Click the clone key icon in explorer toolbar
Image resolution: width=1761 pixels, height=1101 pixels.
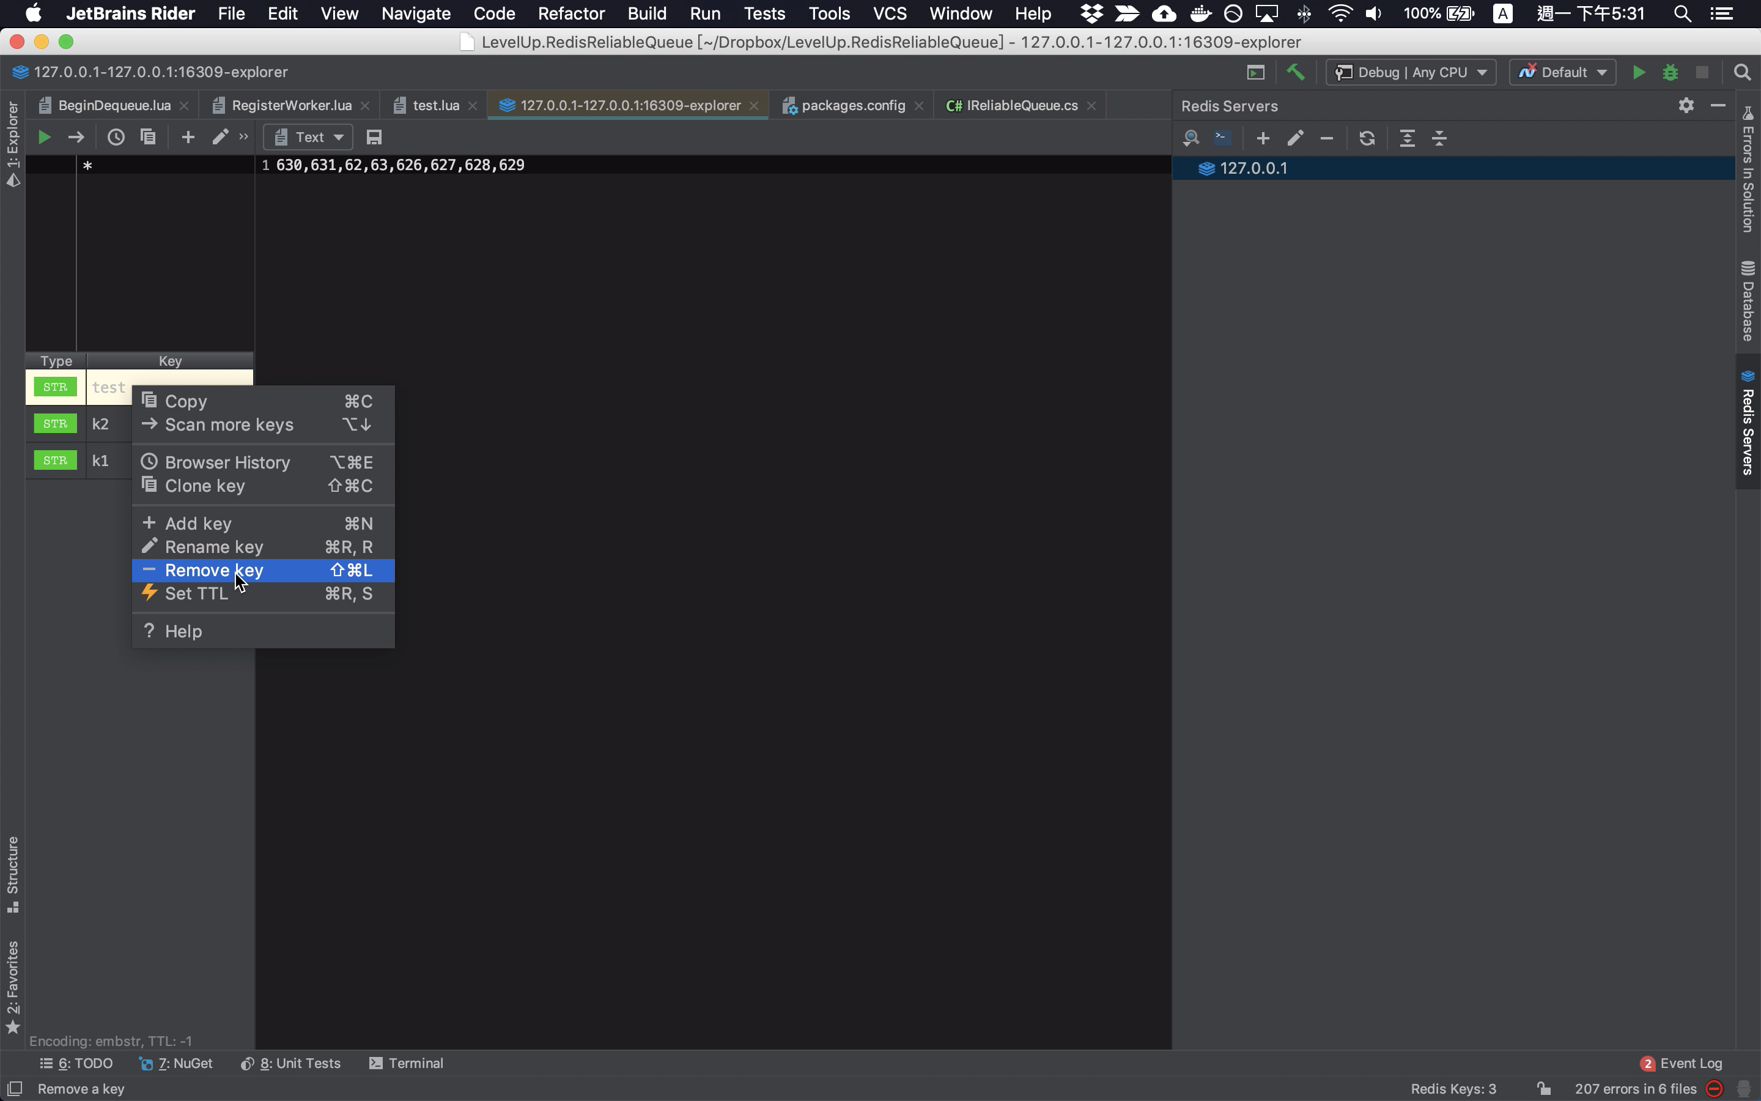[x=148, y=137]
